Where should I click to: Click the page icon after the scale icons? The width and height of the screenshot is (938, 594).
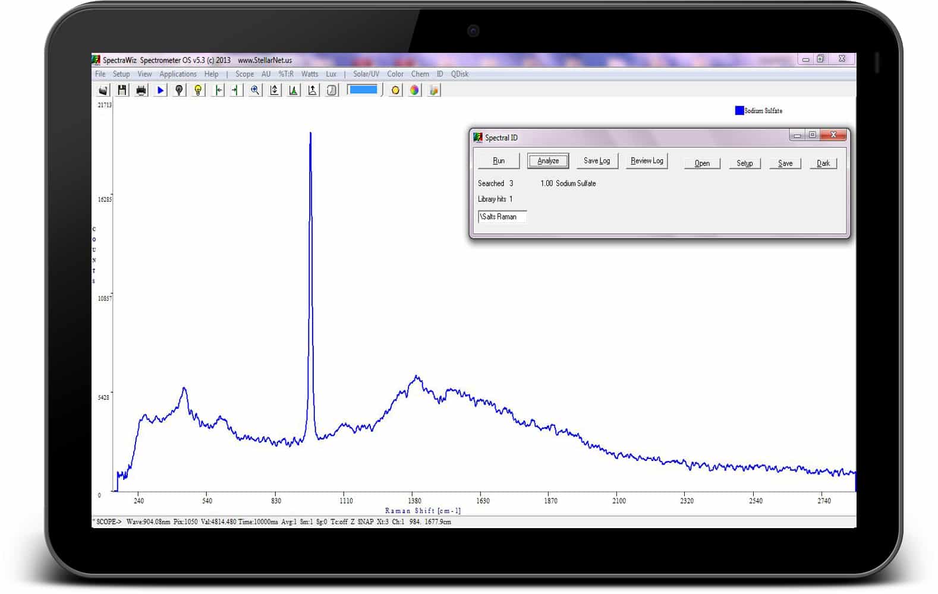coord(331,90)
